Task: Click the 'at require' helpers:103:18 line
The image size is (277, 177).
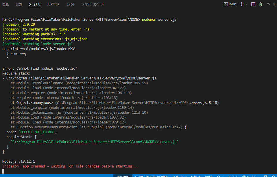Action: [x=64, y=98]
